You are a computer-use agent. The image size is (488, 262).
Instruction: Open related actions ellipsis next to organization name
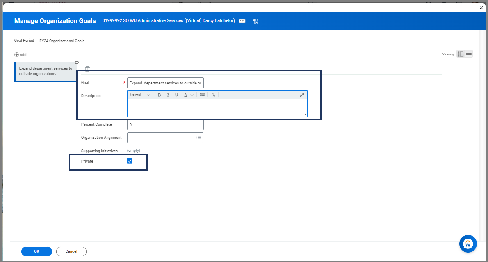[242, 21]
